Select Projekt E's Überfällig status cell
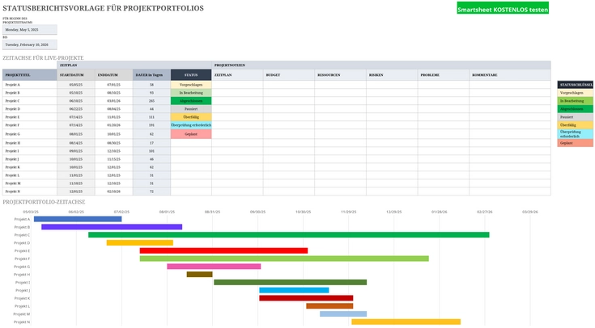The height and width of the screenshot is (328, 595). (x=191, y=117)
